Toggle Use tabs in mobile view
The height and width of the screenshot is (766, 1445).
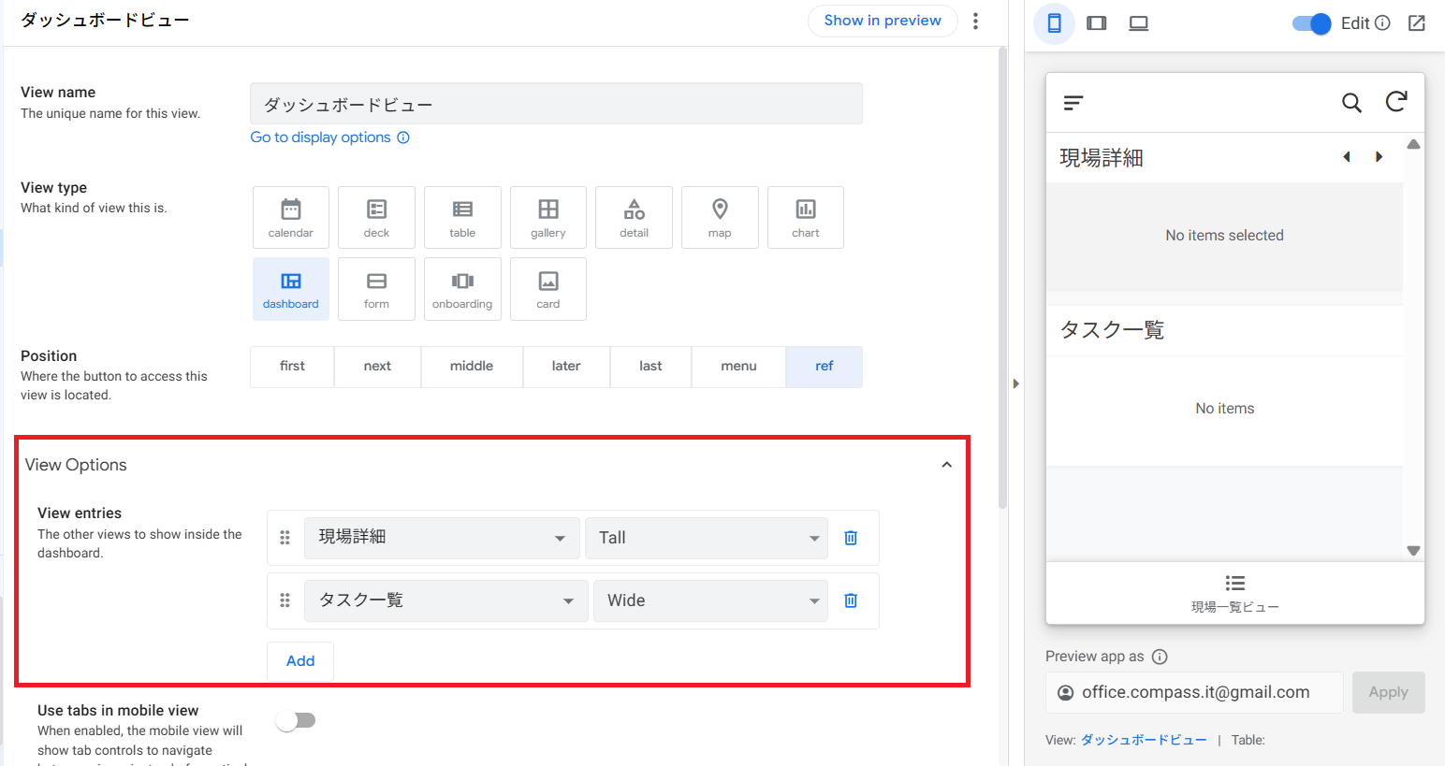(x=296, y=720)
